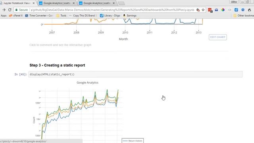The image size is (254, 143).
Task: Open the Time Converter bookmark
Action: coord(39,15)
